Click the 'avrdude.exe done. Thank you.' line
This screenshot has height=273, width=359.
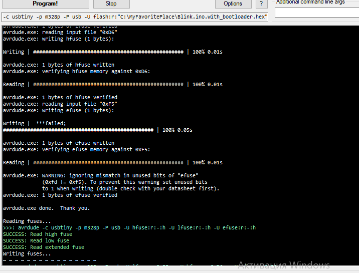click(x=46, y=208)
